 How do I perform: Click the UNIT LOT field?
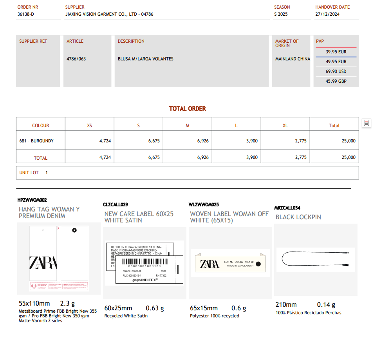(x=29, y=173)
